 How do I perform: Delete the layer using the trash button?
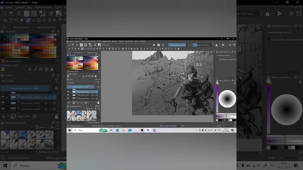pyautogui.click(x=98, y=103)
